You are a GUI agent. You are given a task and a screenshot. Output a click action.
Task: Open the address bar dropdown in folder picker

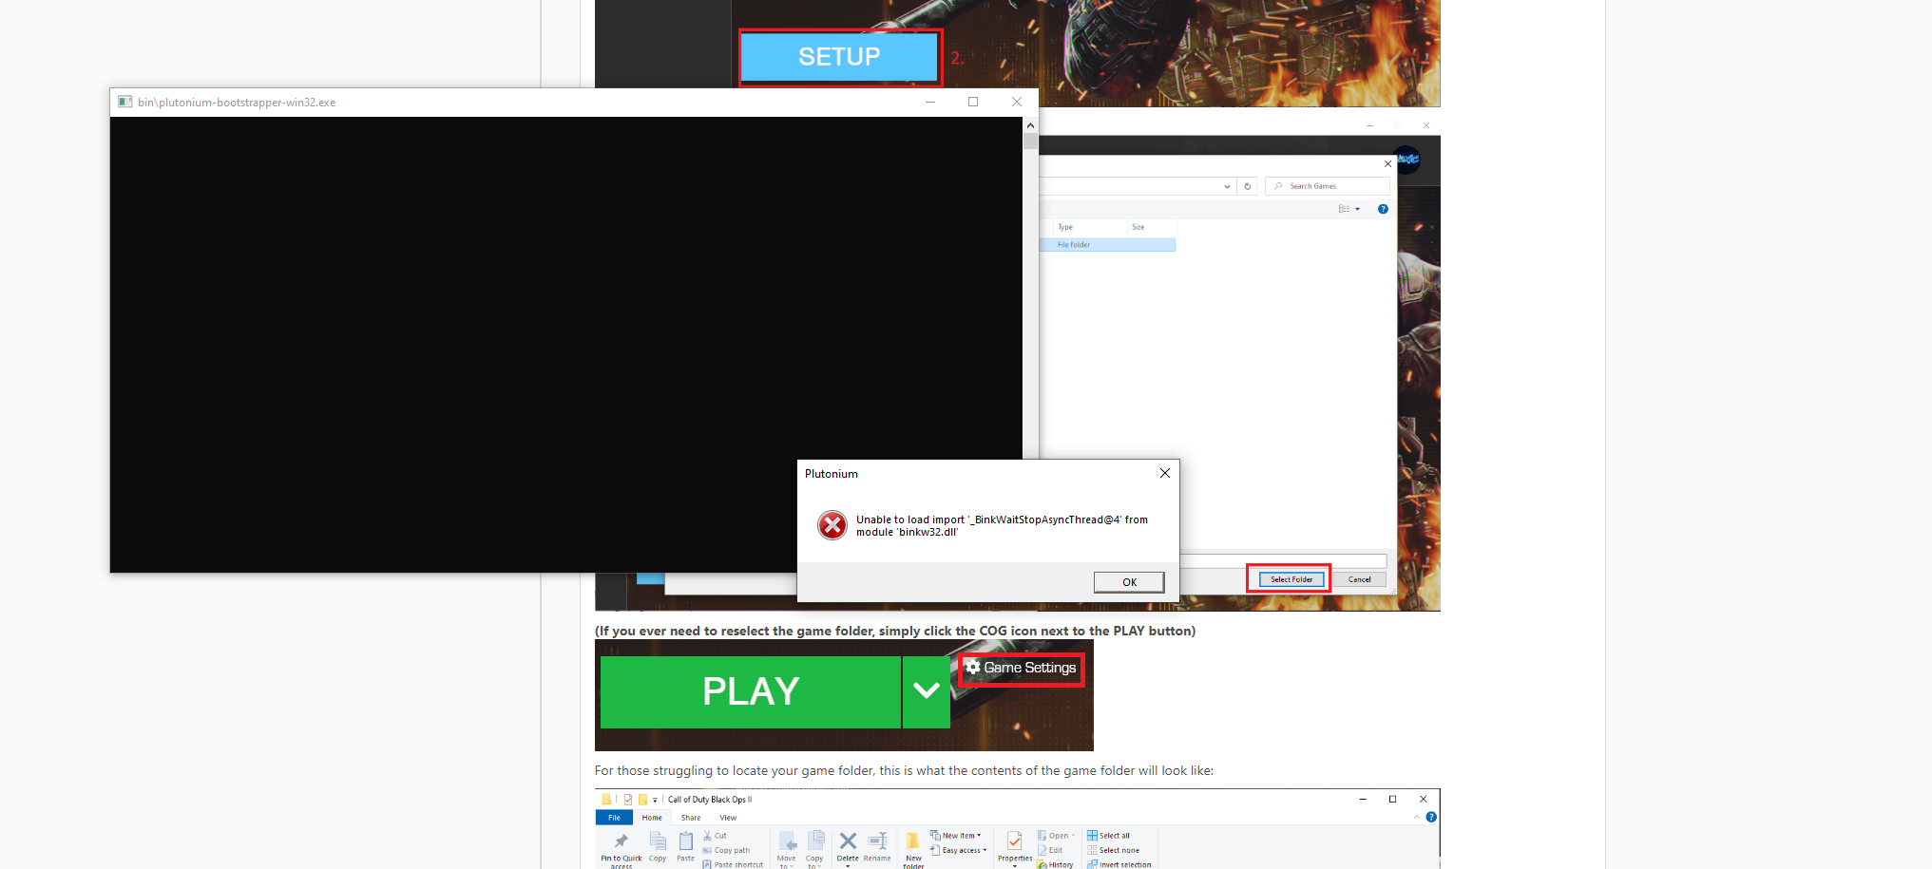tap(1227, 186)
